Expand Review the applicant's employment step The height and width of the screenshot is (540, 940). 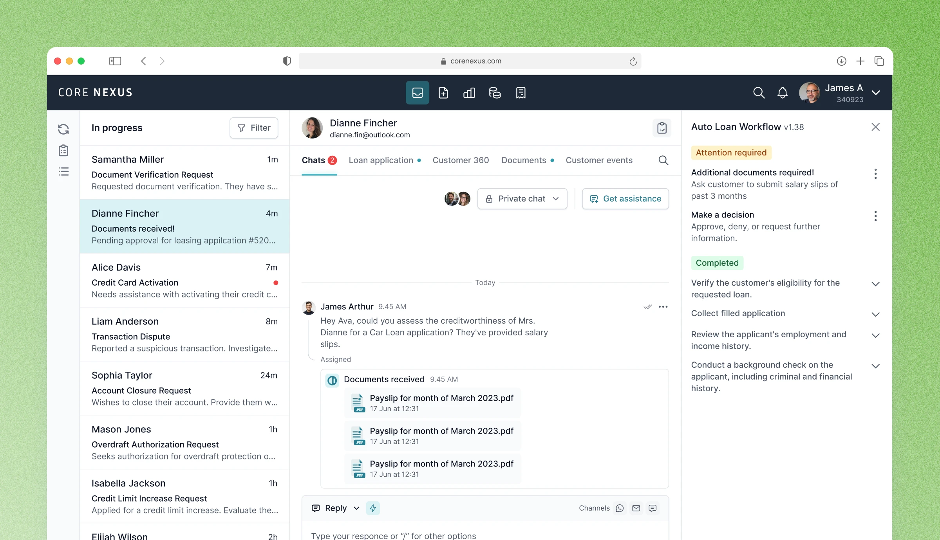point(875,336)
